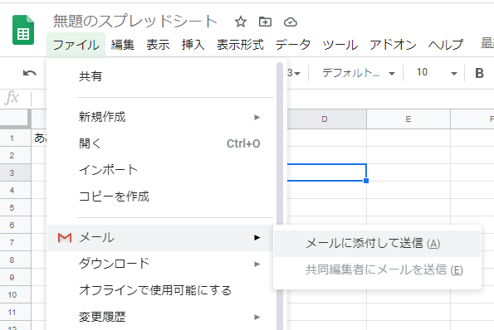Click the spreadsheet title 無題のスプレッドシート
The width and height of the screenshot is (494, 330).
click(x=135, y=22)
